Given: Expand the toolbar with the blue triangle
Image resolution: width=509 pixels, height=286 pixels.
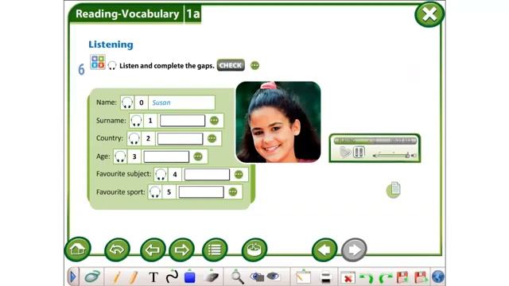Looking at the screenshot, I should (73, 277).
